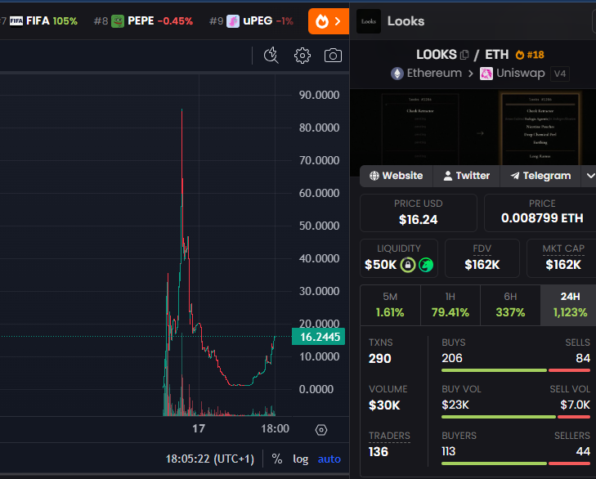
Task: Select the 24H timeframe tab
Action: point(570,305)
